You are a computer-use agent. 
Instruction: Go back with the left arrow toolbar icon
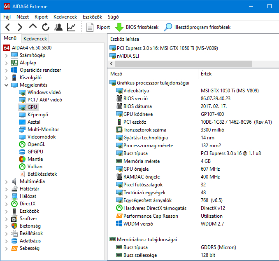[x=8, y=27]
